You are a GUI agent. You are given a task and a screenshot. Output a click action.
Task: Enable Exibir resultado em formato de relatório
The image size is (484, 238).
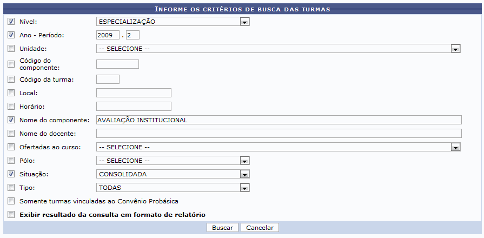(x=11, y=215)
